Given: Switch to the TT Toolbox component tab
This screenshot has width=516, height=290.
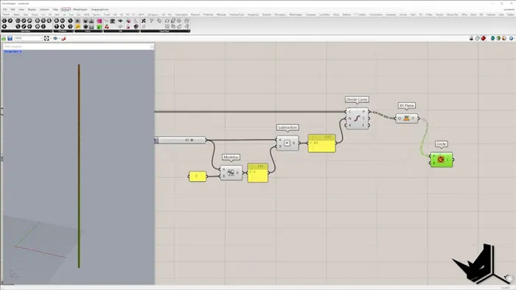Looking at the screenshot, I should pyautogui.click(x=360, y=15).
